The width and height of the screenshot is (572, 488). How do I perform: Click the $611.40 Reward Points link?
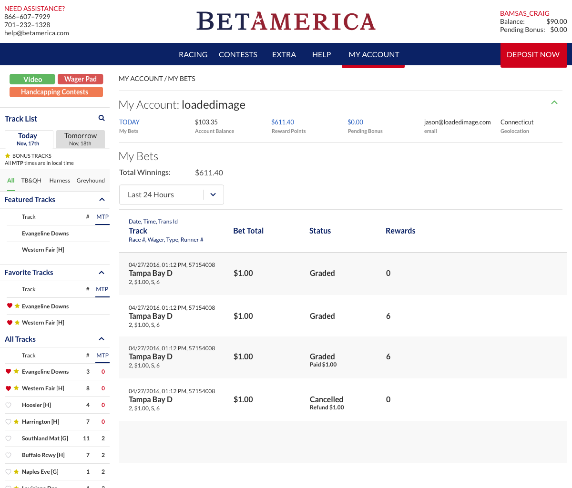[x=283, y=122]
